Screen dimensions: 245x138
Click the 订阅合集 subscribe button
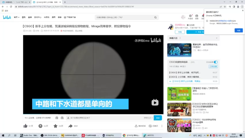[x=213, y=67]
